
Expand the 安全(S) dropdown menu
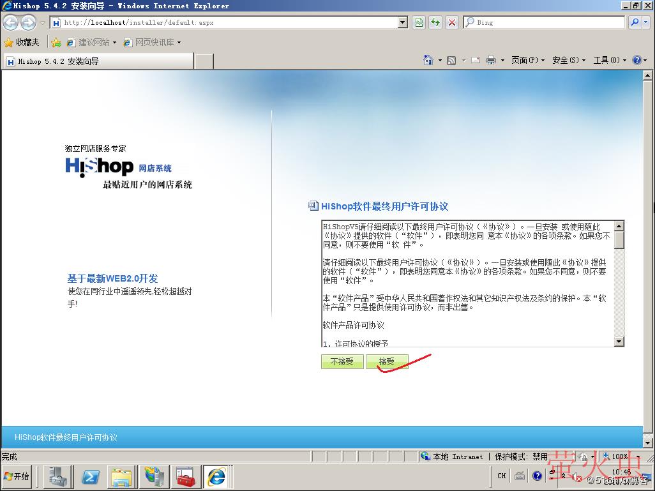[568, 60]
